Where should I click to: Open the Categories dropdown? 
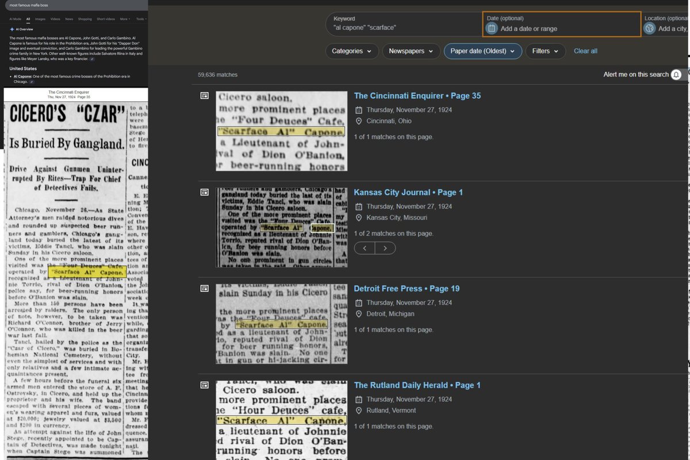pos(351,51)
